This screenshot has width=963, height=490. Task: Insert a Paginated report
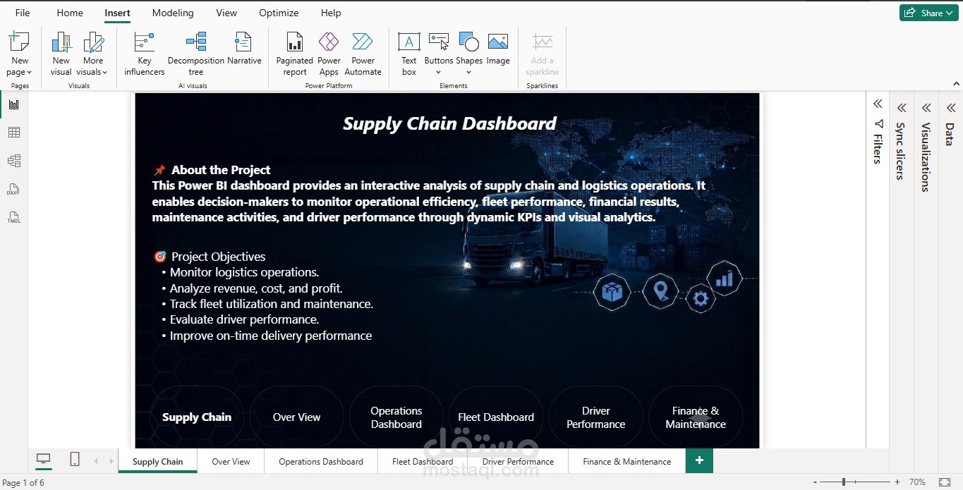(295, 54)
